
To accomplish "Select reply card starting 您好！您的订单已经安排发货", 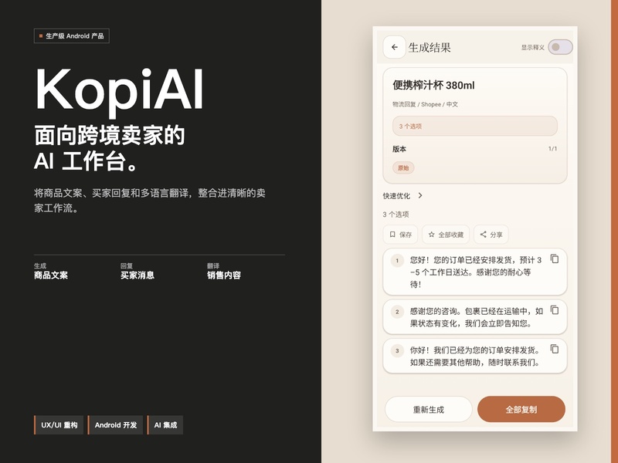I will pyautogui.click(x=475, y=272).
